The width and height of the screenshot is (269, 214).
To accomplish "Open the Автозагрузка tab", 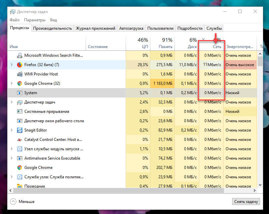I will click(x=131, y=28).
